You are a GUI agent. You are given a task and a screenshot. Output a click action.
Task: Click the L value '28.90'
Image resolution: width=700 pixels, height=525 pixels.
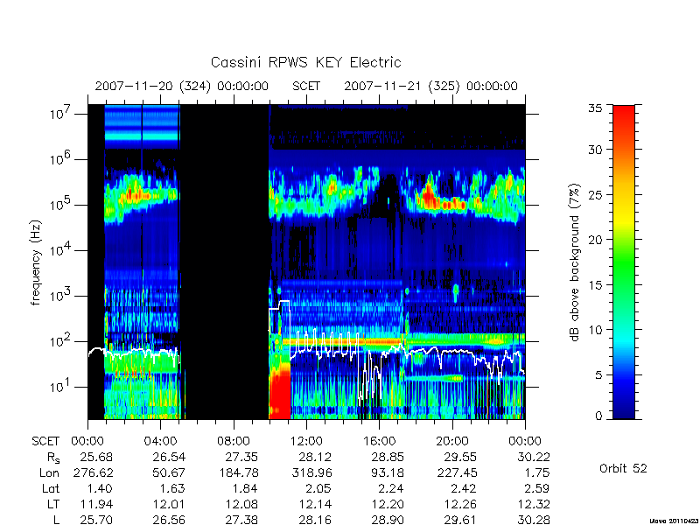388,520
